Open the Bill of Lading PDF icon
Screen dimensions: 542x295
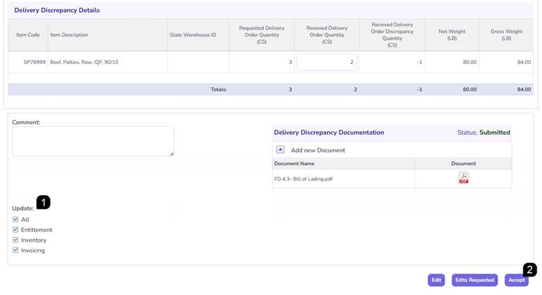pyautogui.click(x=463, y=178)
